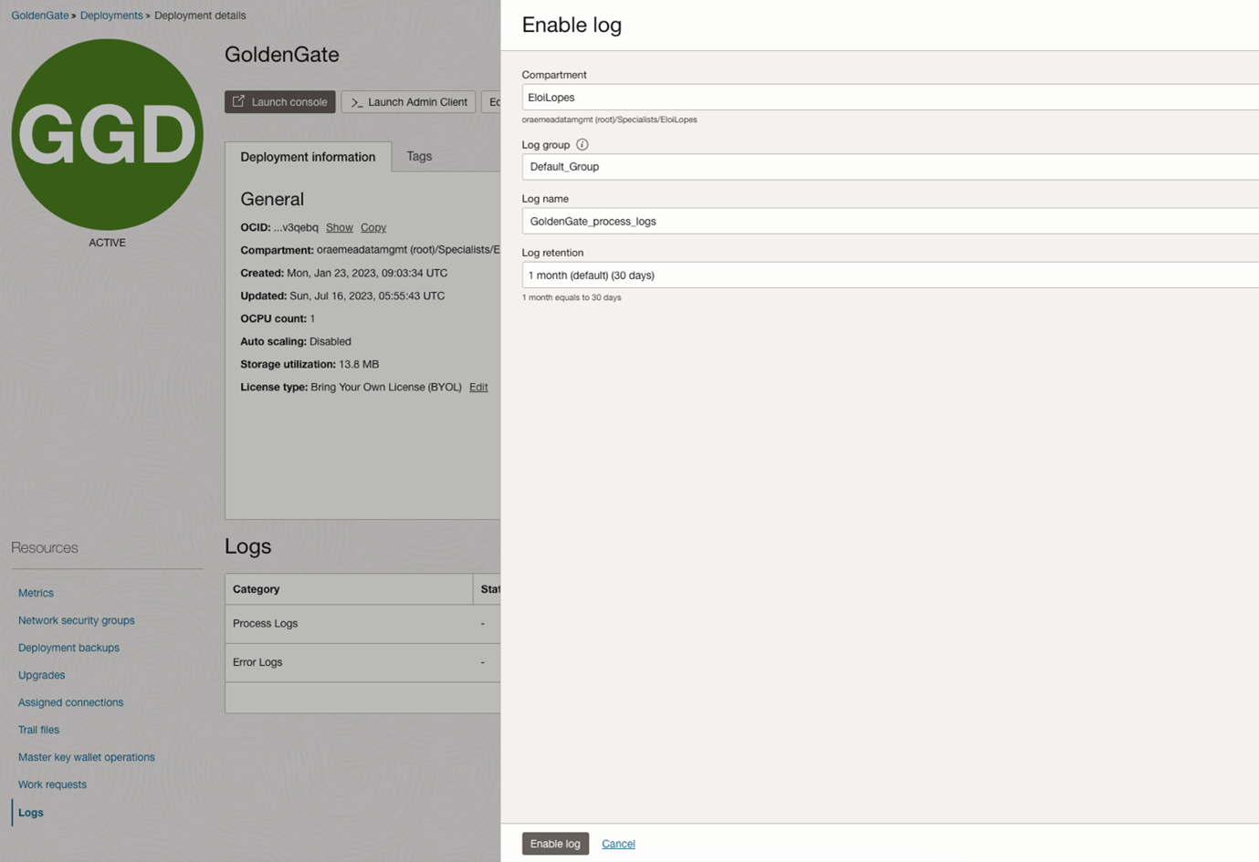Screen dimensions: 1259x862
Task: Cancel the Enable log panel
Action: point(618,843)
